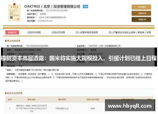Viewport: 158px width, 114px height.
Task: Switch to the 行政处罚信息 tab
Action: coord(58,32)
